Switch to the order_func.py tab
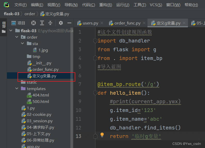205x148 pixels. [127, 23]
